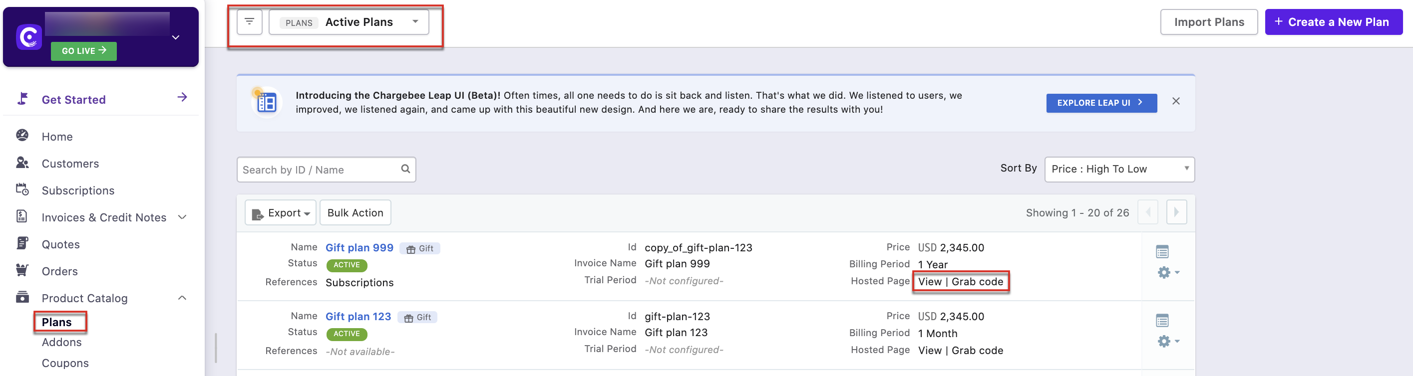
Task: Open Sort By Price High To Low dropdown
Action: pyautogui.click(x=1119, y=169)
